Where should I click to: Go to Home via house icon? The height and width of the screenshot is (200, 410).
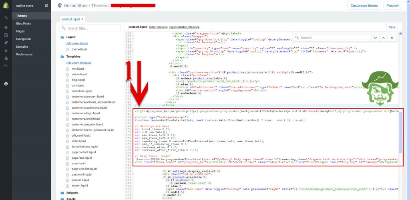pyautogui.click(x=6, y=27)
